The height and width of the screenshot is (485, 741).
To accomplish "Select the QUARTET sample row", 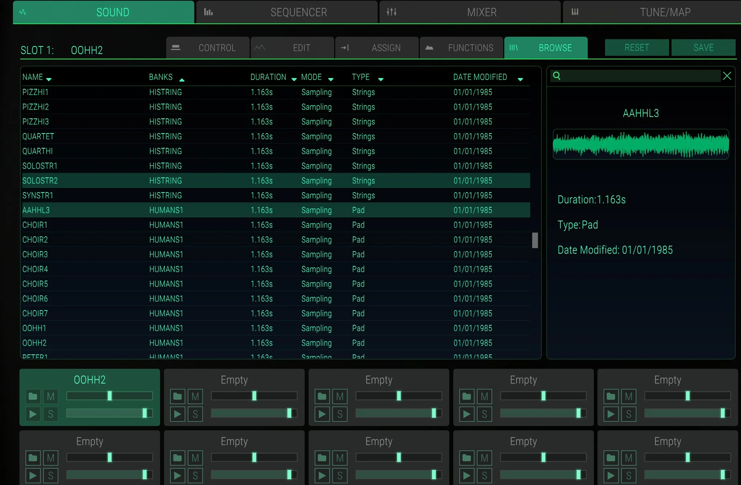I will 276,136.
